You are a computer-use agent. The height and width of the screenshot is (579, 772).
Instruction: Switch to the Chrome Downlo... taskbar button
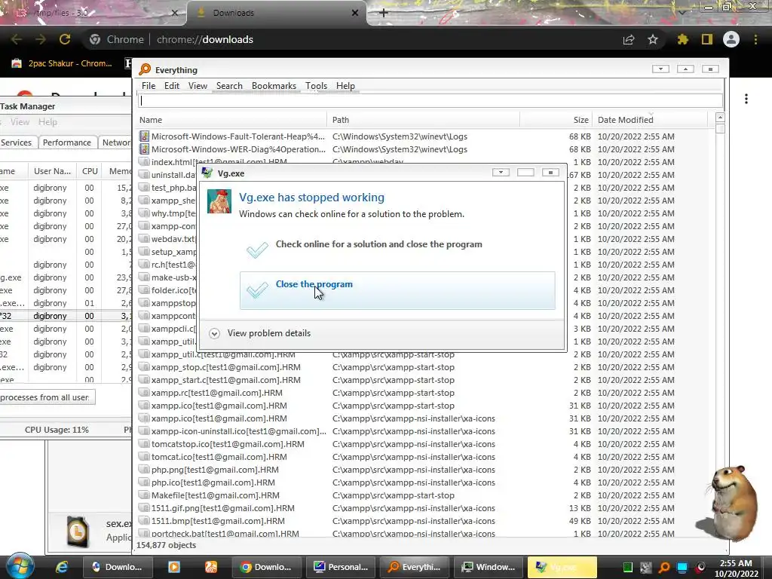coord(266,567)
